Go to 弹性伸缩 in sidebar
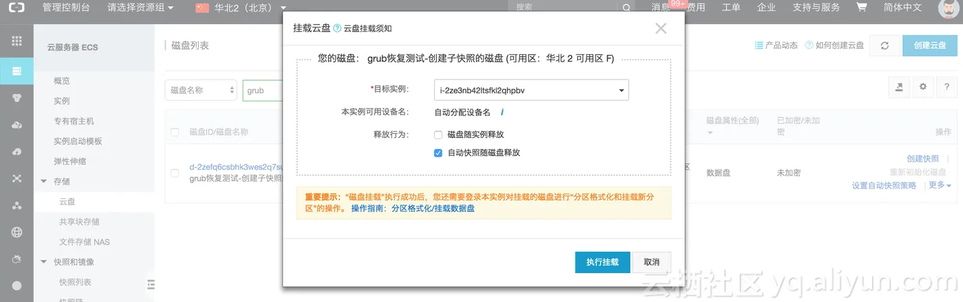The width and height of the screenshot is (963, 302). (x=70, y=162)
